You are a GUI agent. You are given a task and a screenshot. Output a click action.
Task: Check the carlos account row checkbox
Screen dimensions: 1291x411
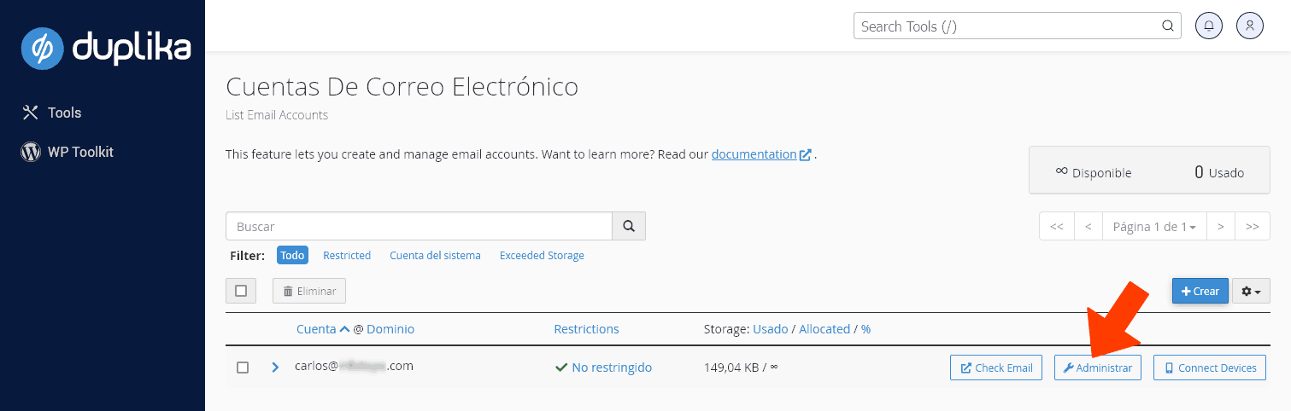pyautogui.click(x=243, y=368)
